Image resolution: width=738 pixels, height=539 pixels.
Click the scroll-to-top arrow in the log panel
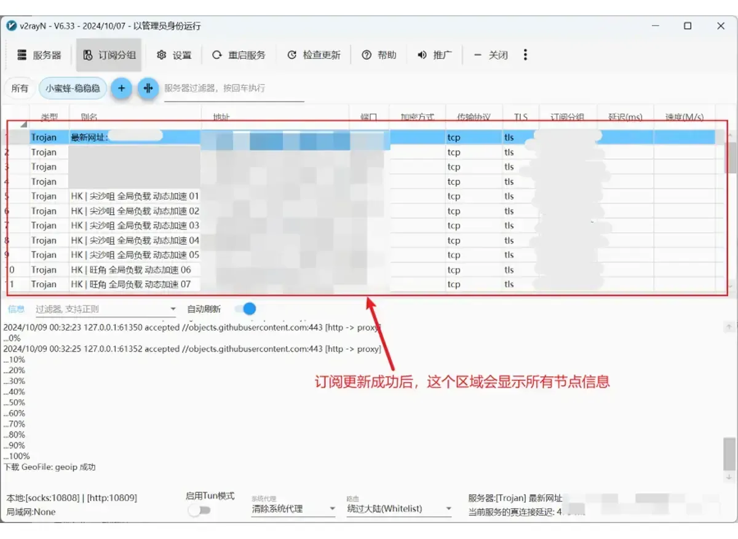729,326
